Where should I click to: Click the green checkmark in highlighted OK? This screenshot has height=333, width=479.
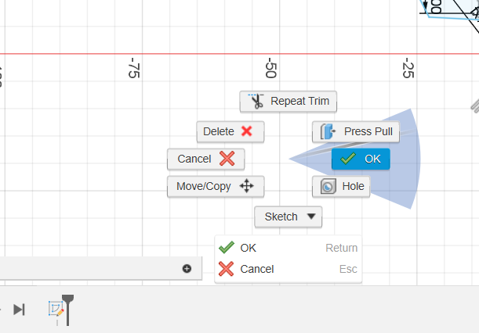pyautogui.click(x=348, y=159)
